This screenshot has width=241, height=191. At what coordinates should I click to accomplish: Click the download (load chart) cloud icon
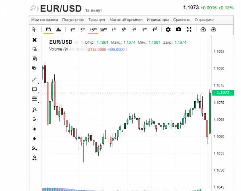(x=203, y=29)
